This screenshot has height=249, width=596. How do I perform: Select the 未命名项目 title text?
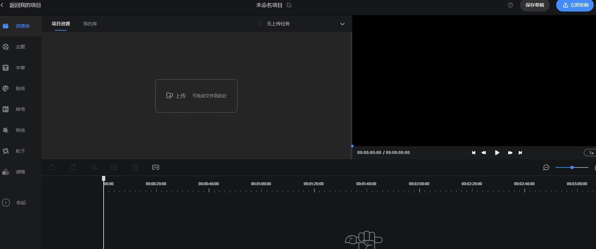click(x=269, y=5)
